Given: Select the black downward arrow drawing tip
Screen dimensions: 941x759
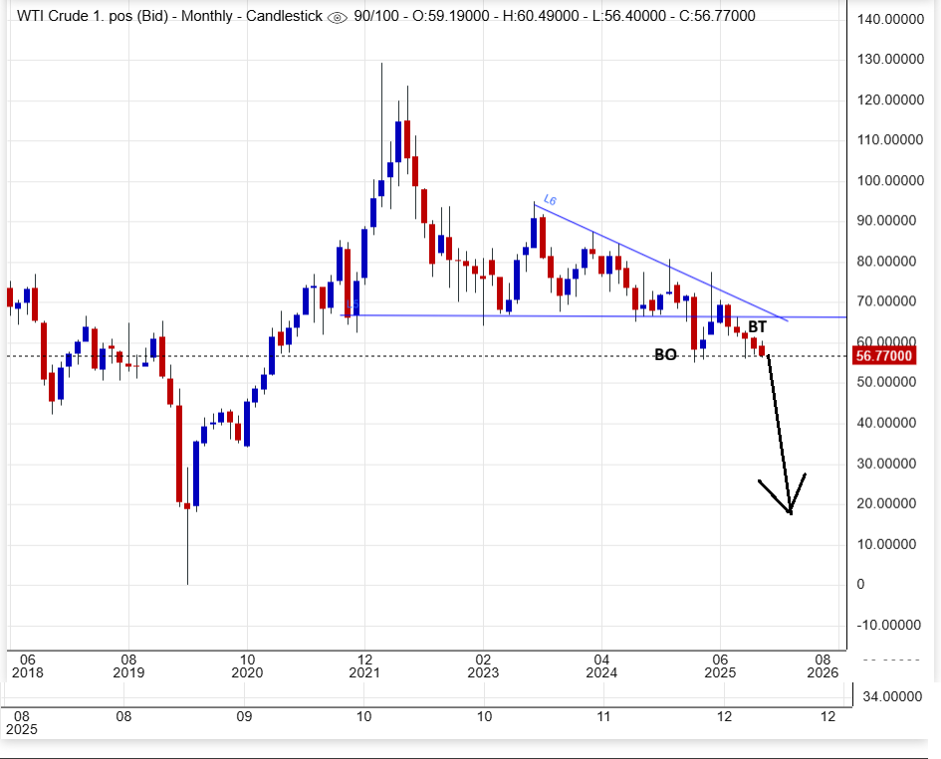Looking at the screenshot, I should (x=790, y=512).
